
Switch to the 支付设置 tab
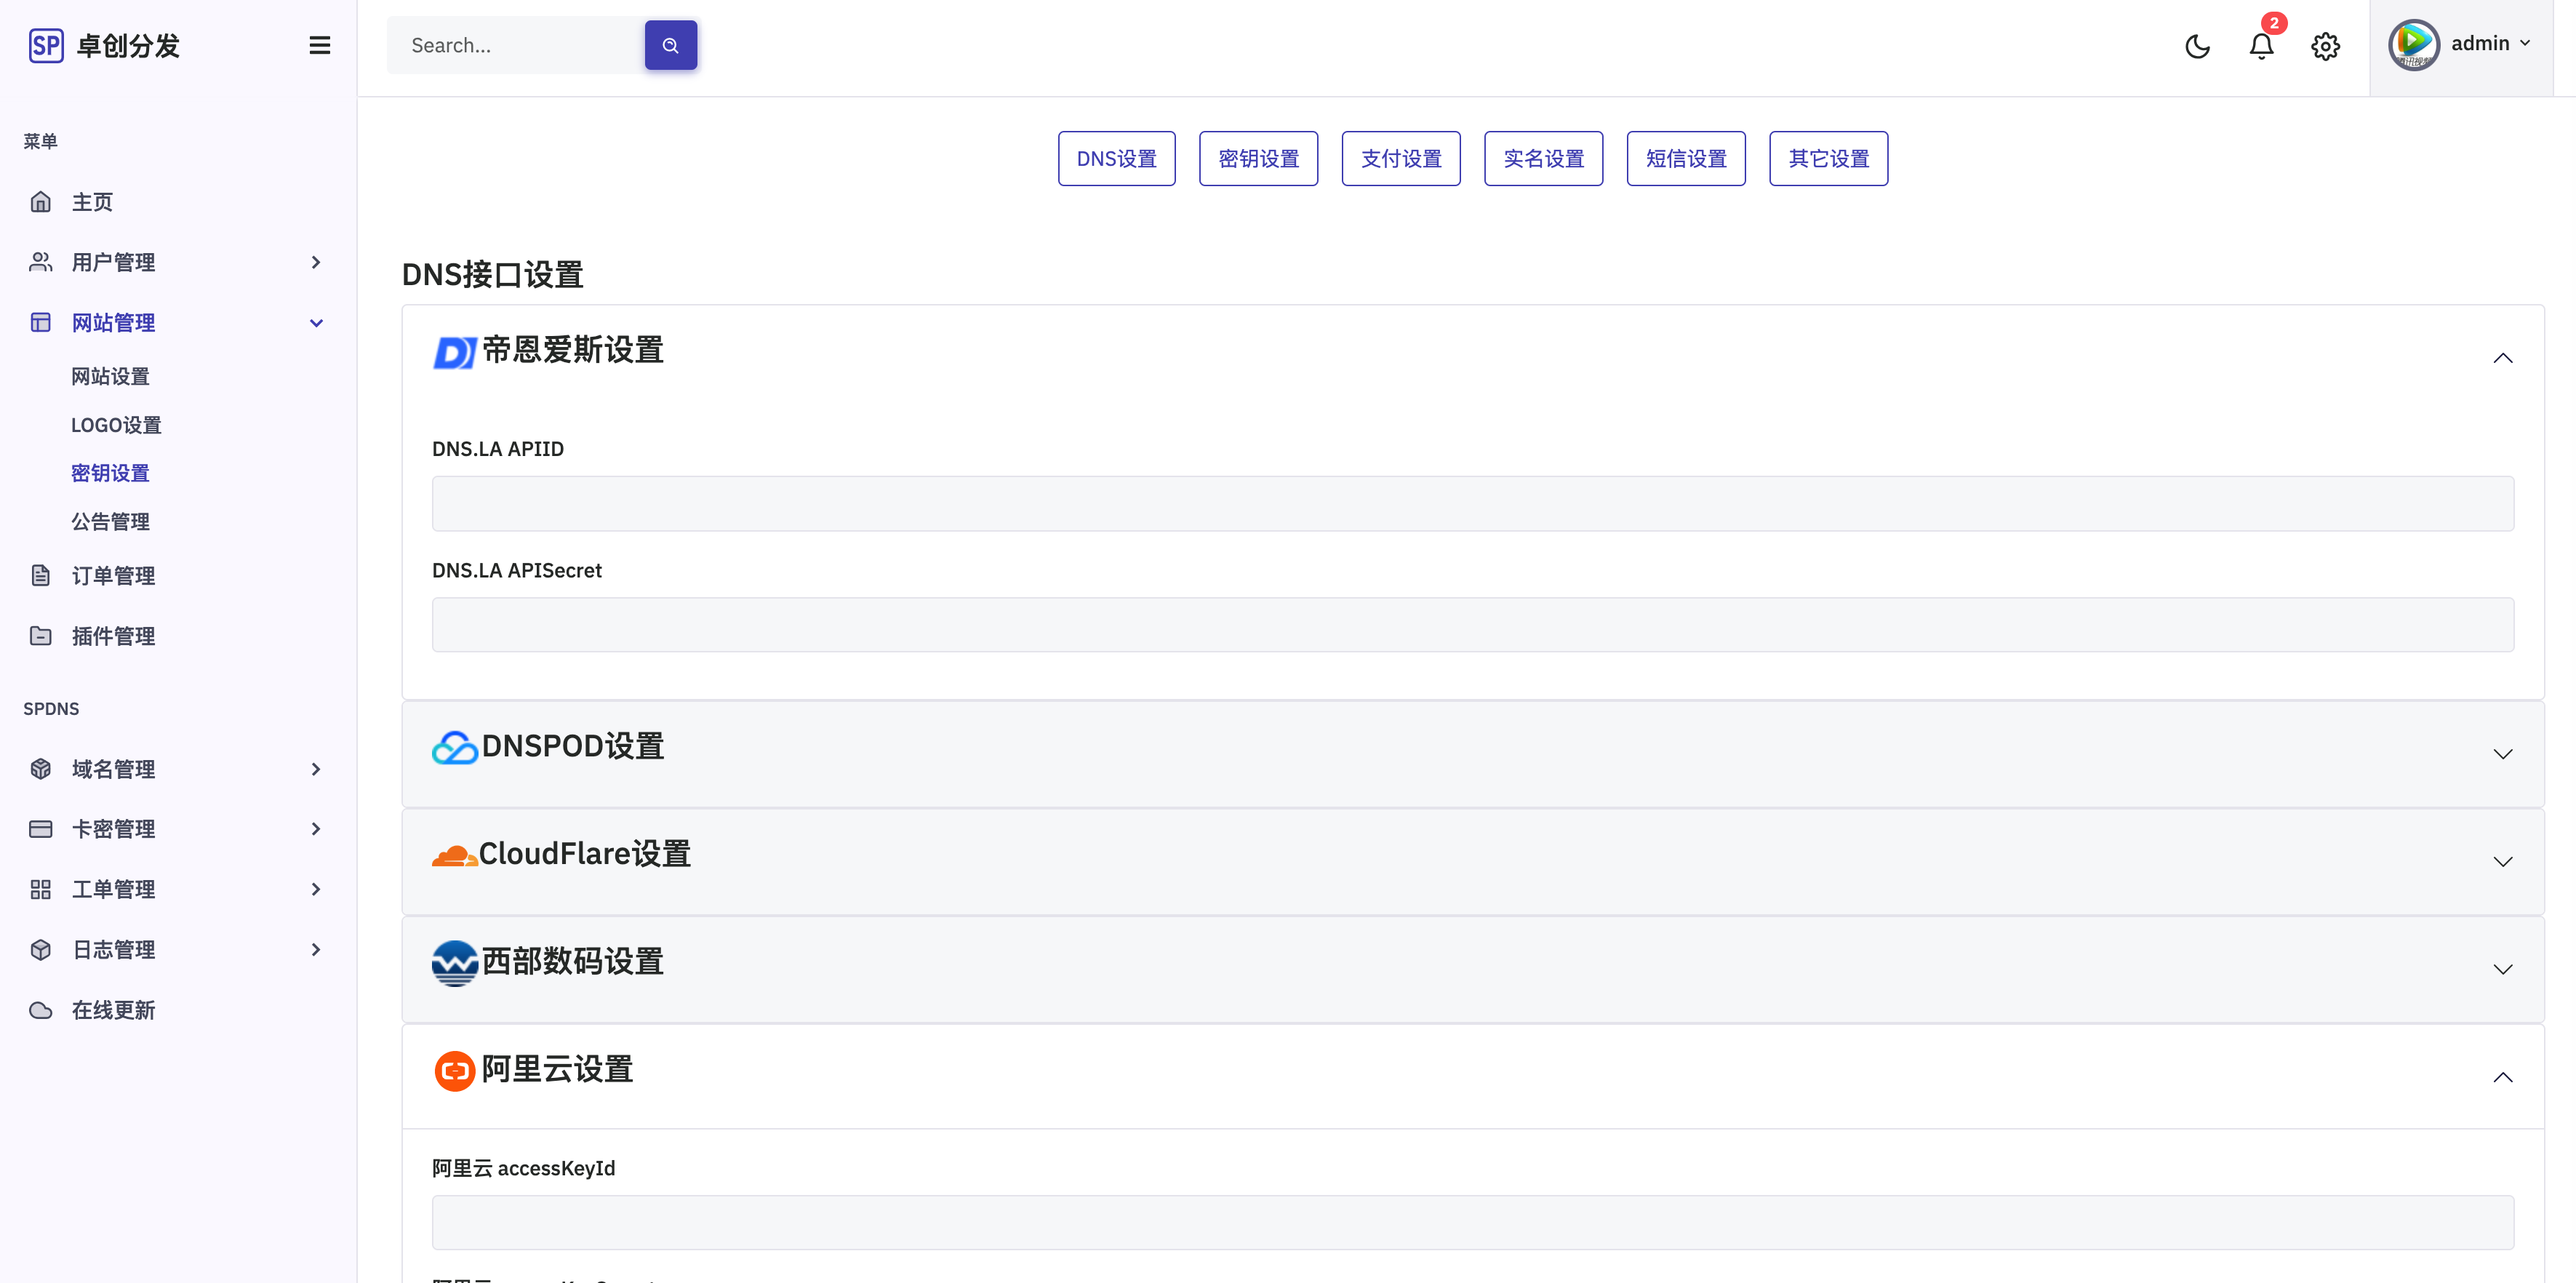coord(1400,158)
